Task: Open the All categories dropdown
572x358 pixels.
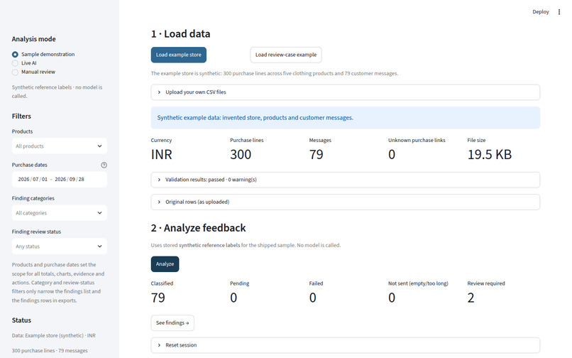Action: pos(60,213)
